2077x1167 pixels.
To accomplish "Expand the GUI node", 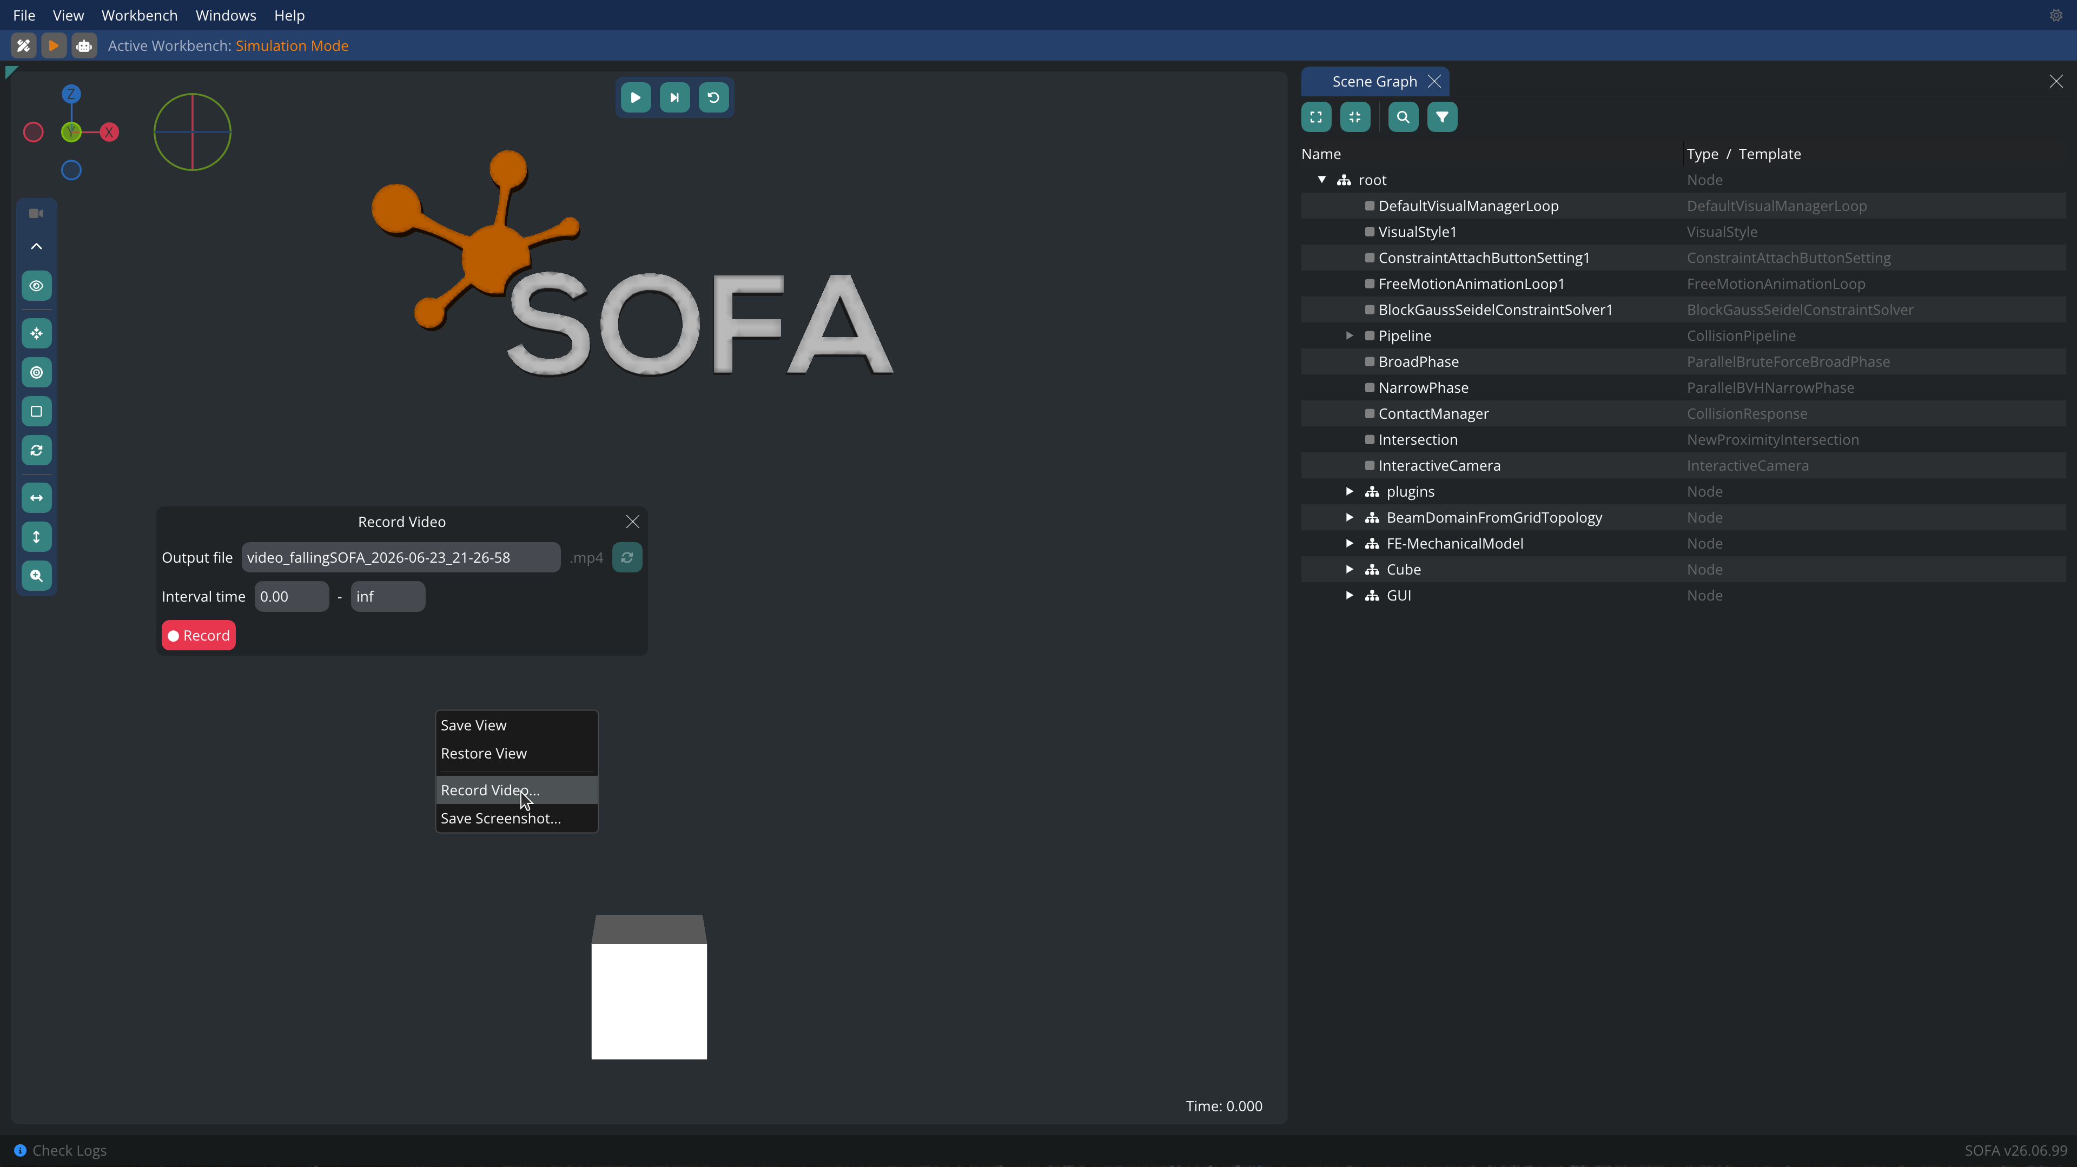I will tap(1349, 595).
